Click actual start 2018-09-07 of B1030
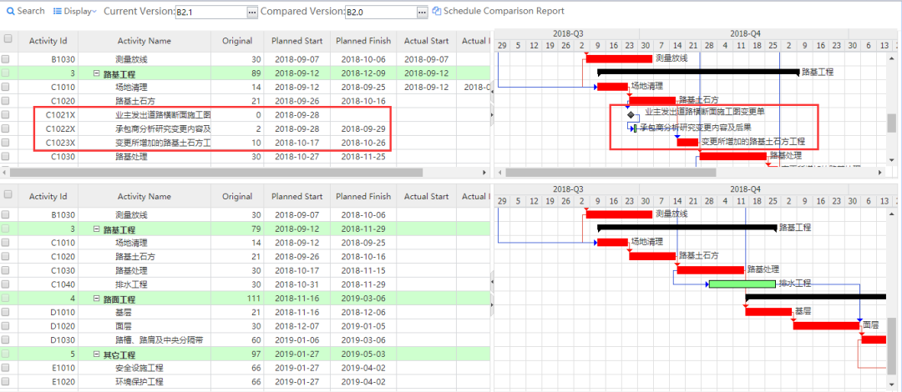902x392 pixels. [x=426, y=59]
